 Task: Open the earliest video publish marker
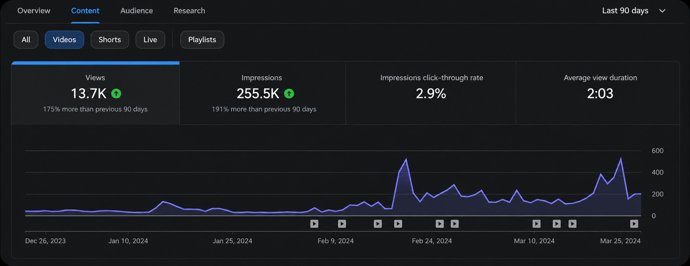314,224
